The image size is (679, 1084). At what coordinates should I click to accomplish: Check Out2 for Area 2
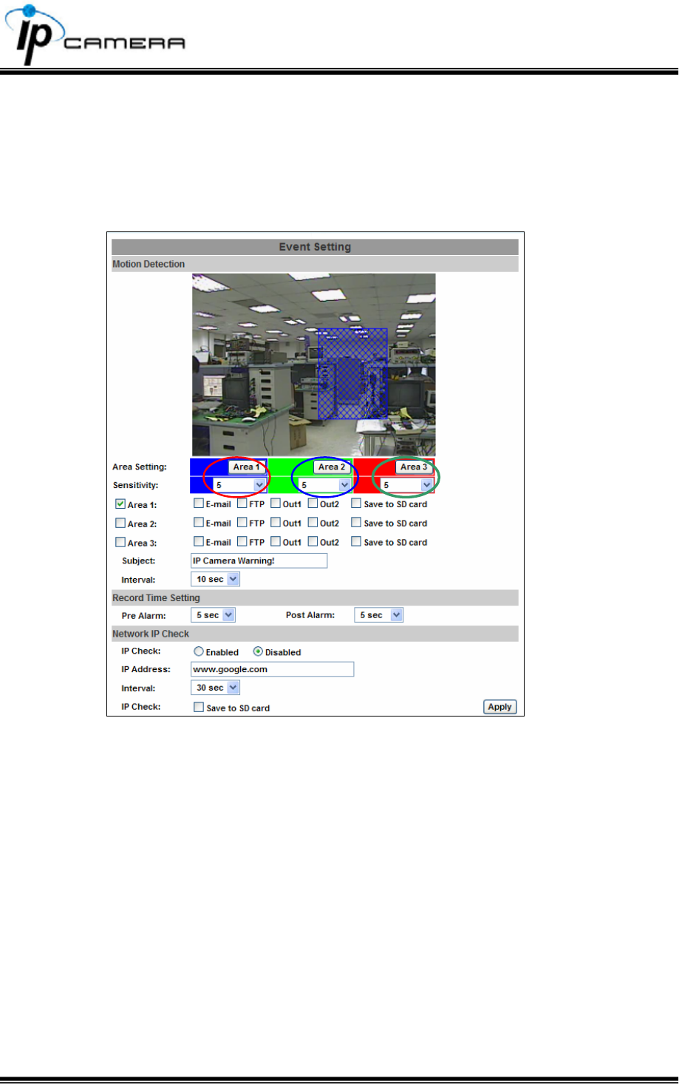(x=313, y=523)
